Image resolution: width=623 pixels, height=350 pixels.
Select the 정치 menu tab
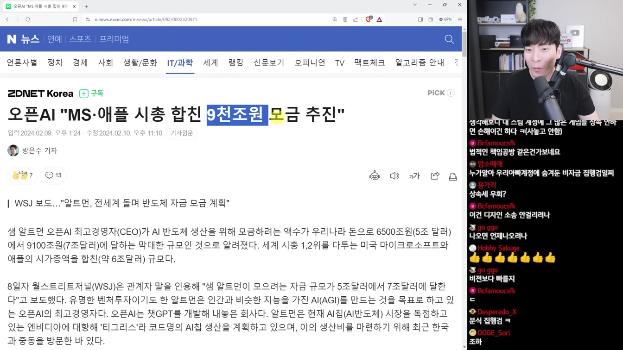(55, 62)
